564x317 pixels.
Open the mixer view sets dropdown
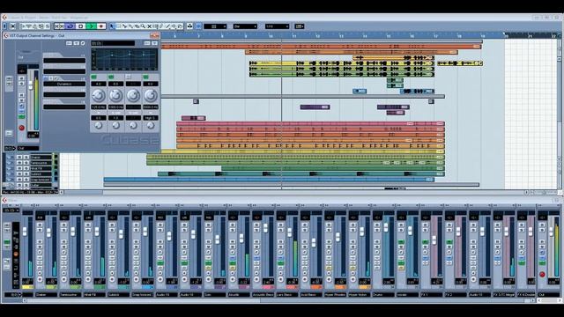pyautogui.click(x=11, y=210)
